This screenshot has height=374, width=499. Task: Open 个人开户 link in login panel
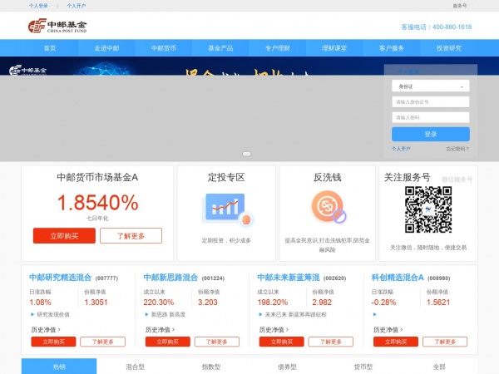[x=401, y=149]
